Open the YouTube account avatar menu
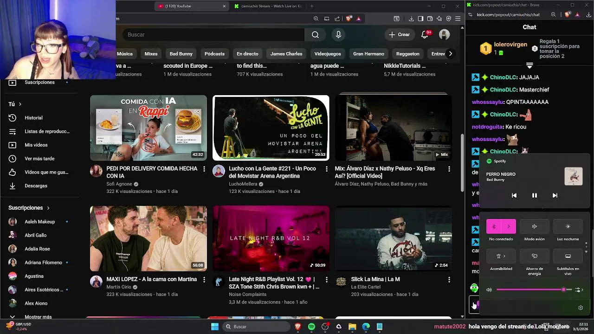The image size is (594, 334). (444, 35)
